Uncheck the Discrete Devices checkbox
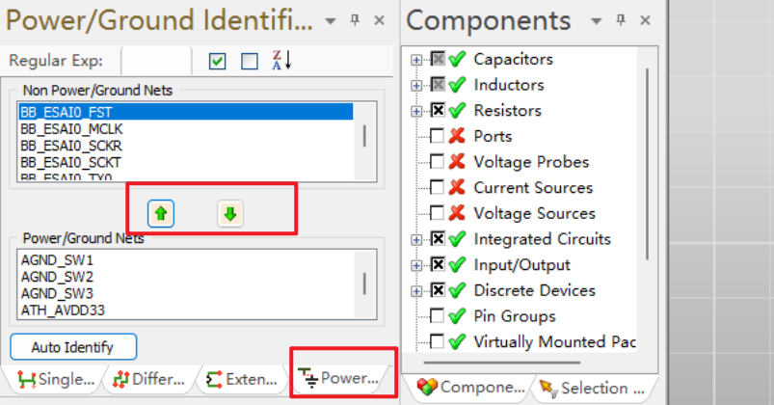The image size is (774, 405). pyautogui.click(x=438, y=290)
